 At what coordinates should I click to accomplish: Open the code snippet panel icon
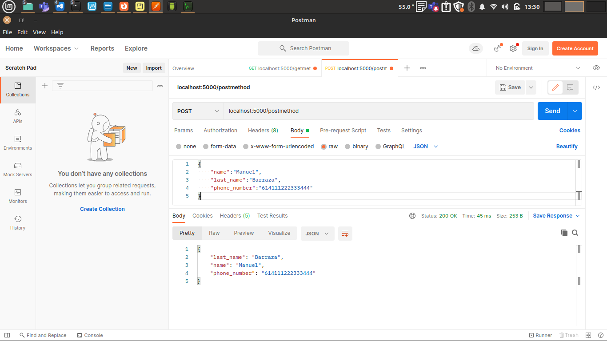click(x=596, y=87)
